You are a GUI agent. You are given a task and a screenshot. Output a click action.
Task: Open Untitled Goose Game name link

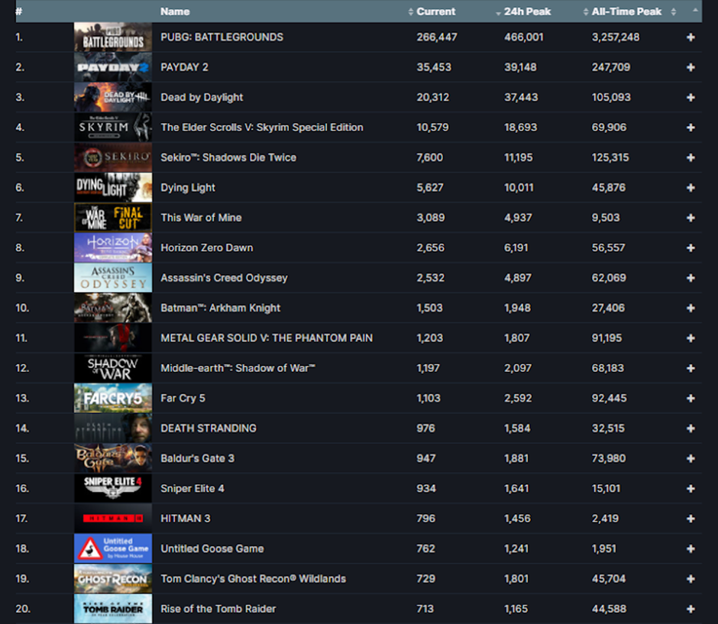[x=212, y=548]
